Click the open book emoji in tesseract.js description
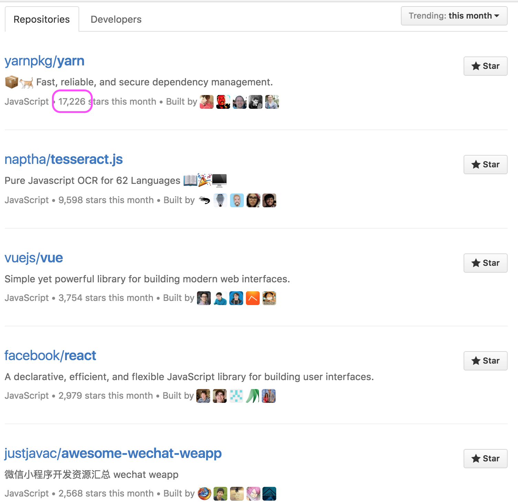Viewport: 518px width, 502px height. pyautogui.click(x=190, y=180)
